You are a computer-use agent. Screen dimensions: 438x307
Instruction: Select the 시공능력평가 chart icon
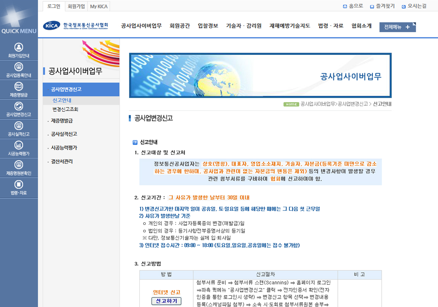coord(19,145)
